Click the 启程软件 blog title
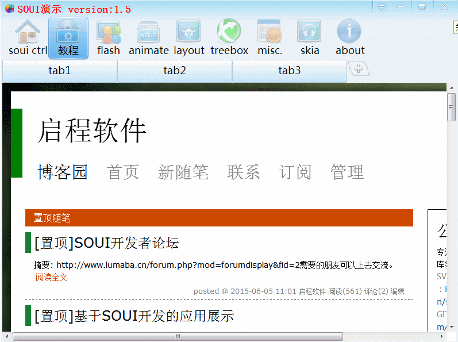Image resolution: width=458 pixels, height=342 pixels. (92, 131)
